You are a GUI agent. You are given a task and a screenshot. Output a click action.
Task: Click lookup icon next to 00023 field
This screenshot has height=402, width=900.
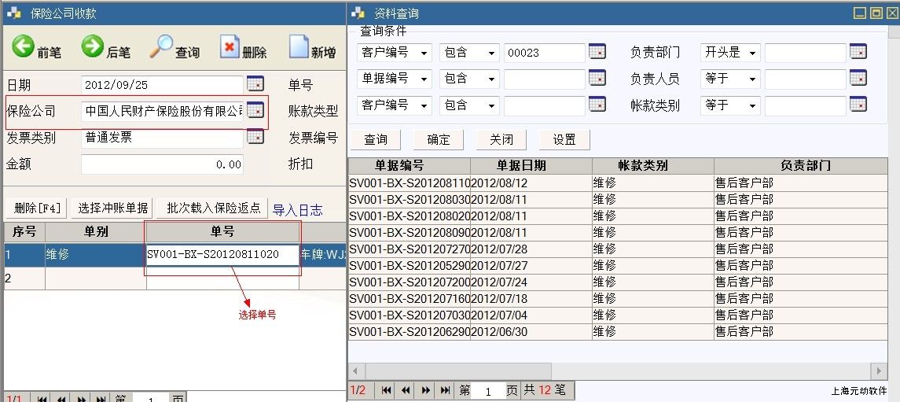(x=597, y=52)
